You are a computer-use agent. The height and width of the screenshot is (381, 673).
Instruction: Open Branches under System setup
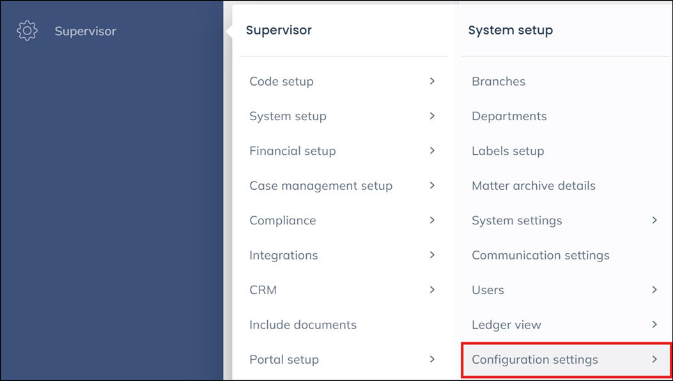click(499, 81)
